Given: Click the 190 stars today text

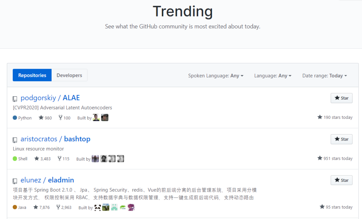Looking at the screenshot, I should click(x=335, y=117).
